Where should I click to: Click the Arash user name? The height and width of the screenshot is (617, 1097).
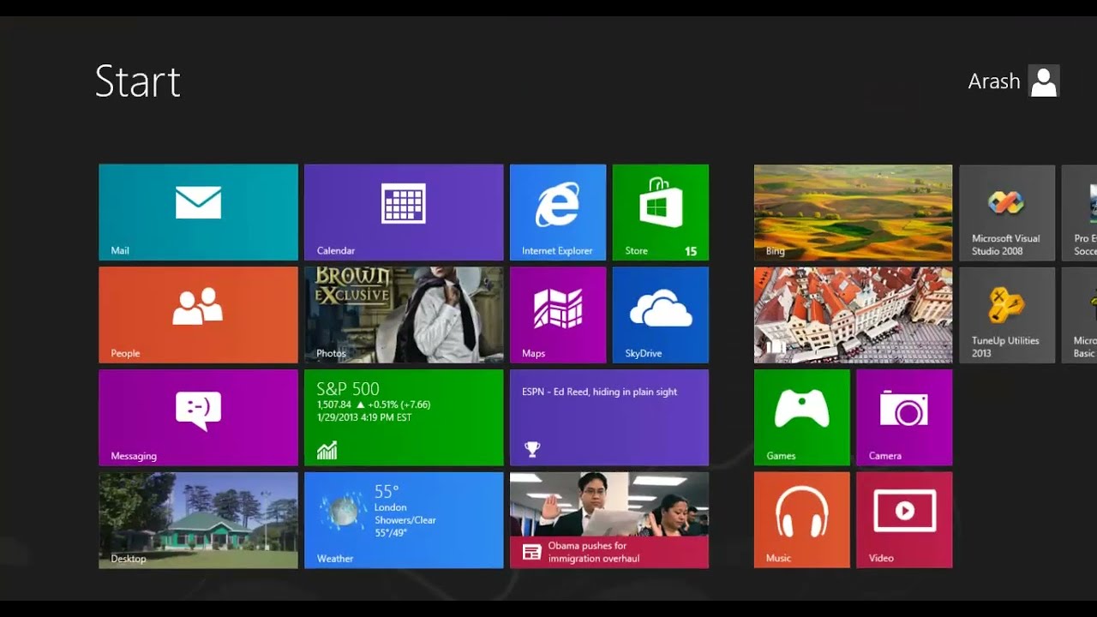[994, 81]
